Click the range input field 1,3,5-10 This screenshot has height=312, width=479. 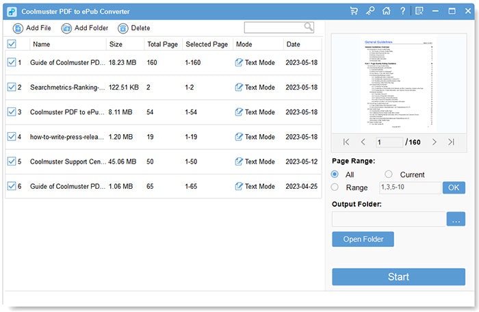point(410,187)
